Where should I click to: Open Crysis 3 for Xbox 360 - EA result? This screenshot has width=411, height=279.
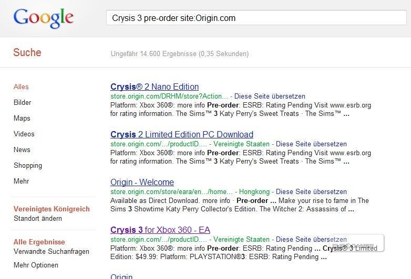(x=160, y=230)
